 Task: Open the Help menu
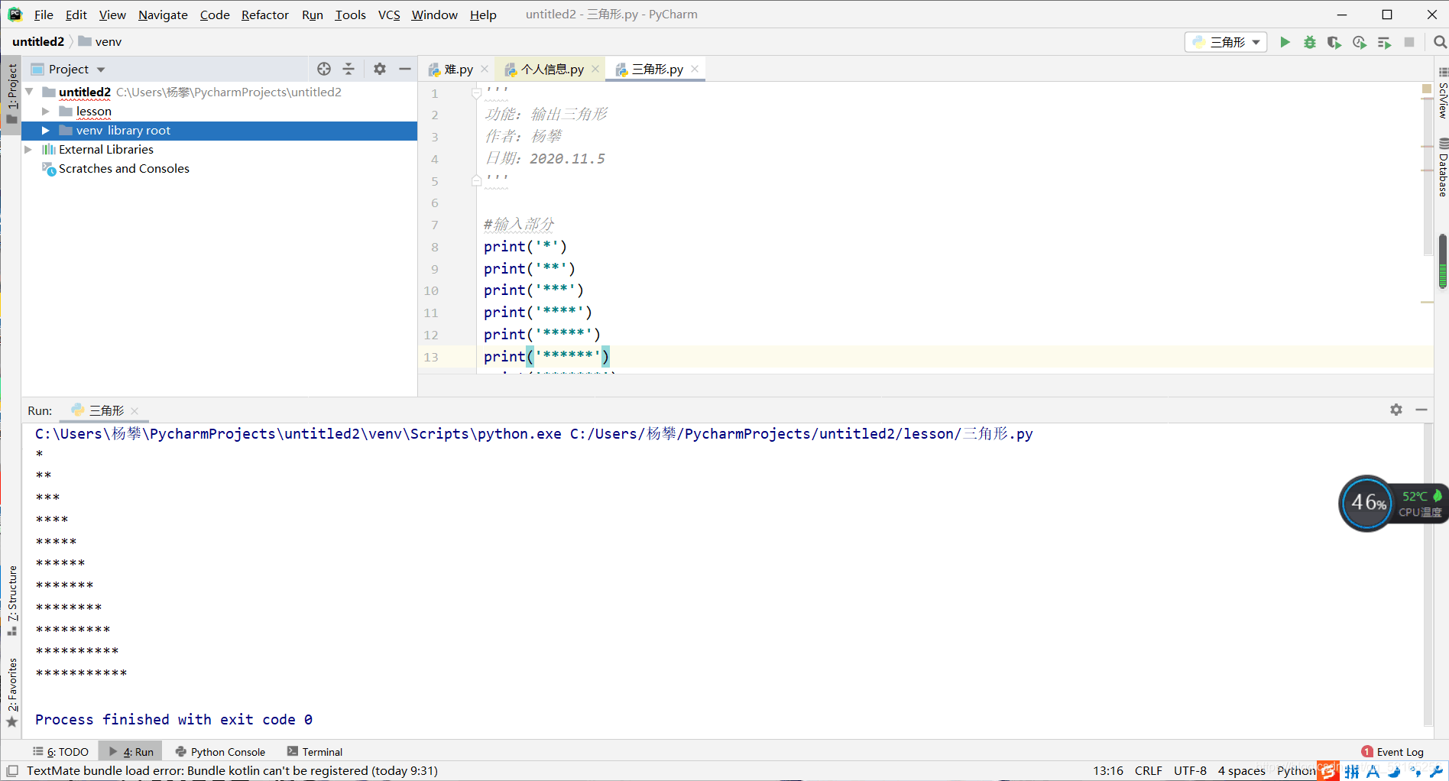(x=483, y=15)
